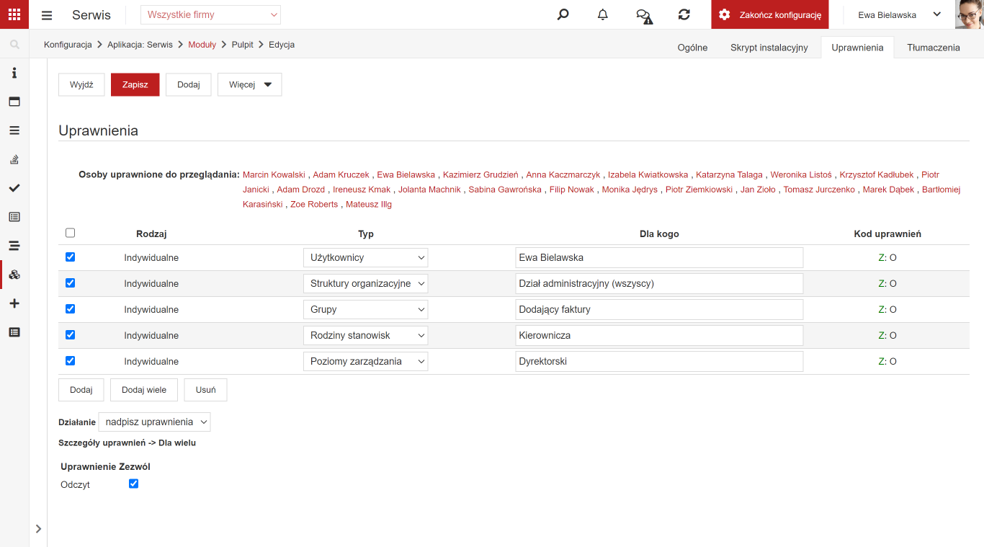Image resolution: width=984 pixels, height=547 pixels.
Task: Toggle the select-all checkbox in table header
Action: point(70,233)
